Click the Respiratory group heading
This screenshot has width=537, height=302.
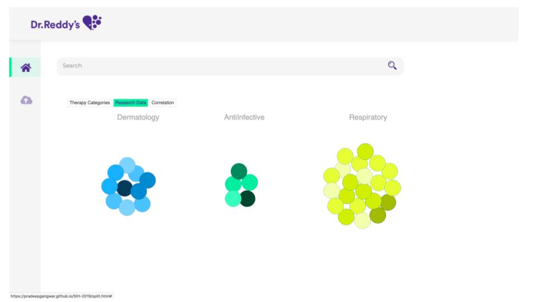pyautogui.click(x=368, y=117)
